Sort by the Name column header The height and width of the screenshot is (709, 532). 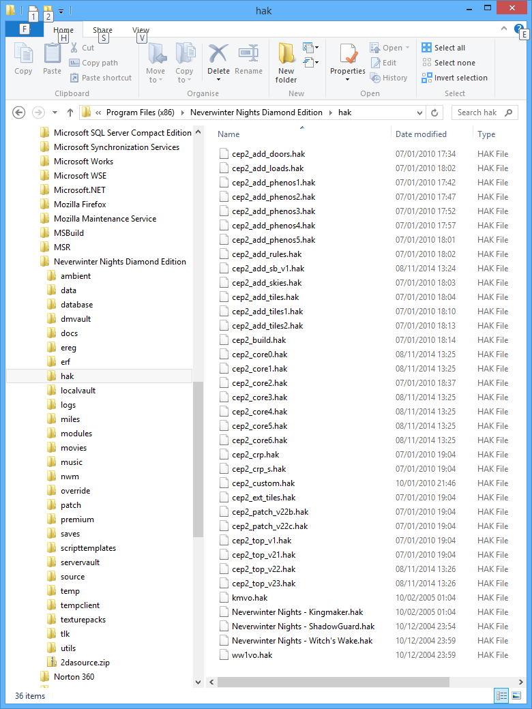click(x=228, y=134)
